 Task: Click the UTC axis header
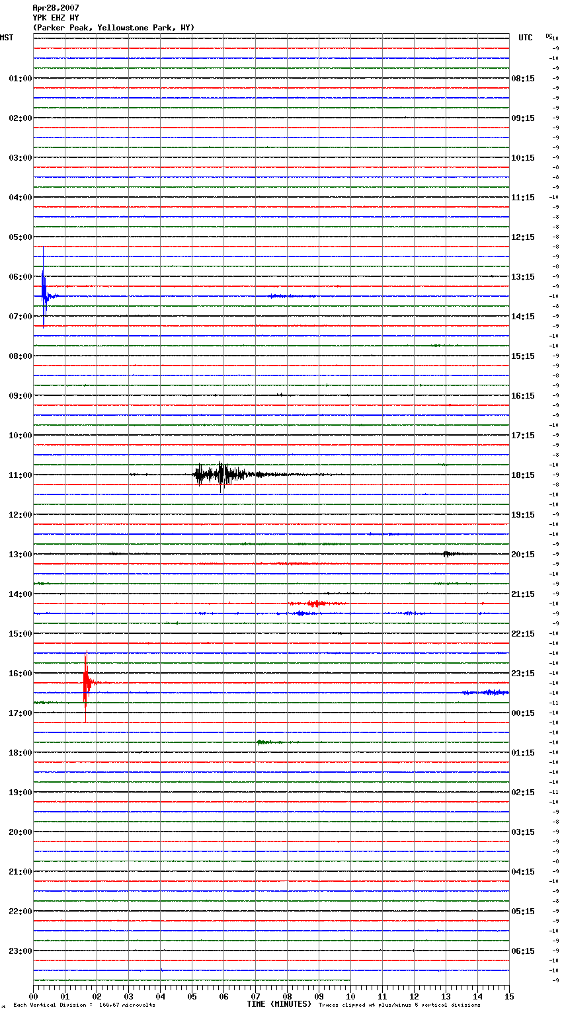click(526, 38)
